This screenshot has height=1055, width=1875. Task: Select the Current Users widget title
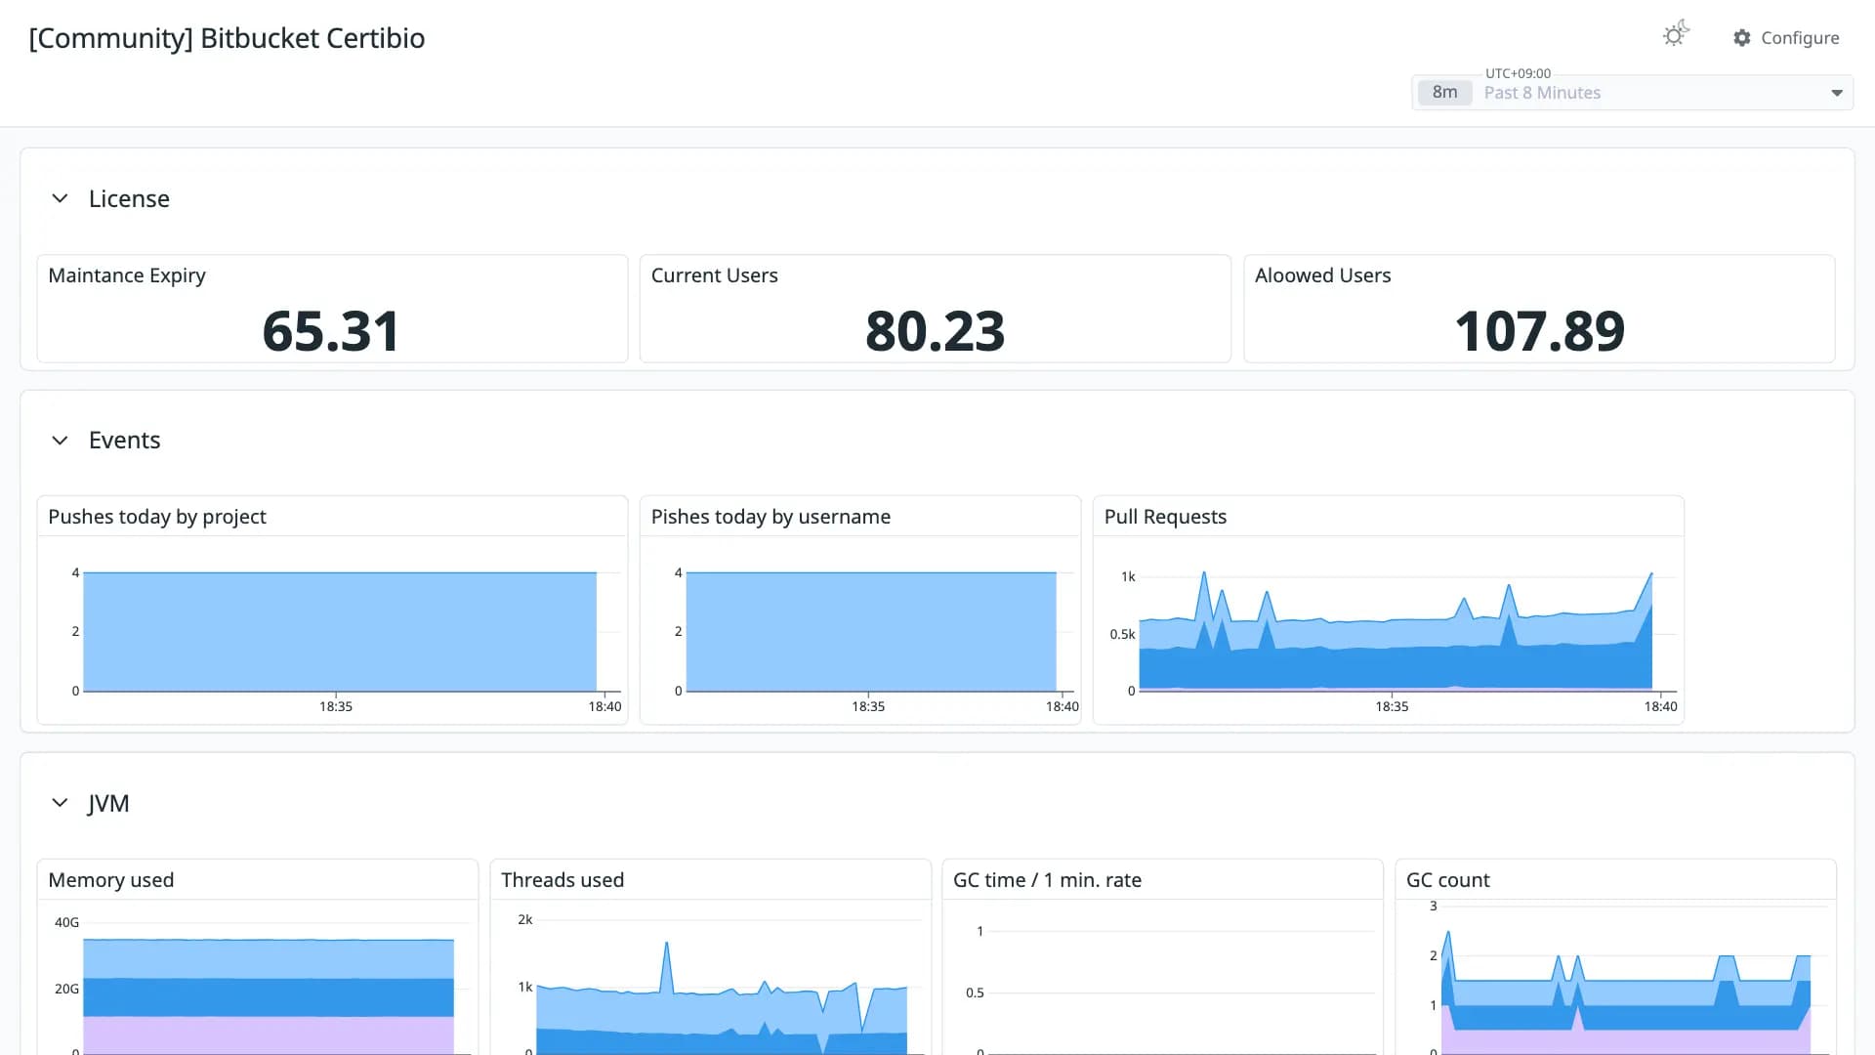714,275
